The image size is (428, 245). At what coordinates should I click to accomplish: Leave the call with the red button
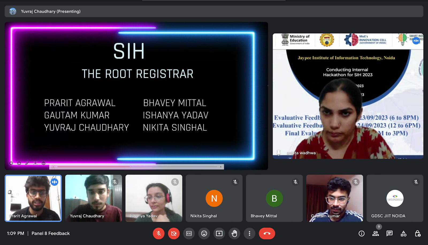tap(267, 234)
